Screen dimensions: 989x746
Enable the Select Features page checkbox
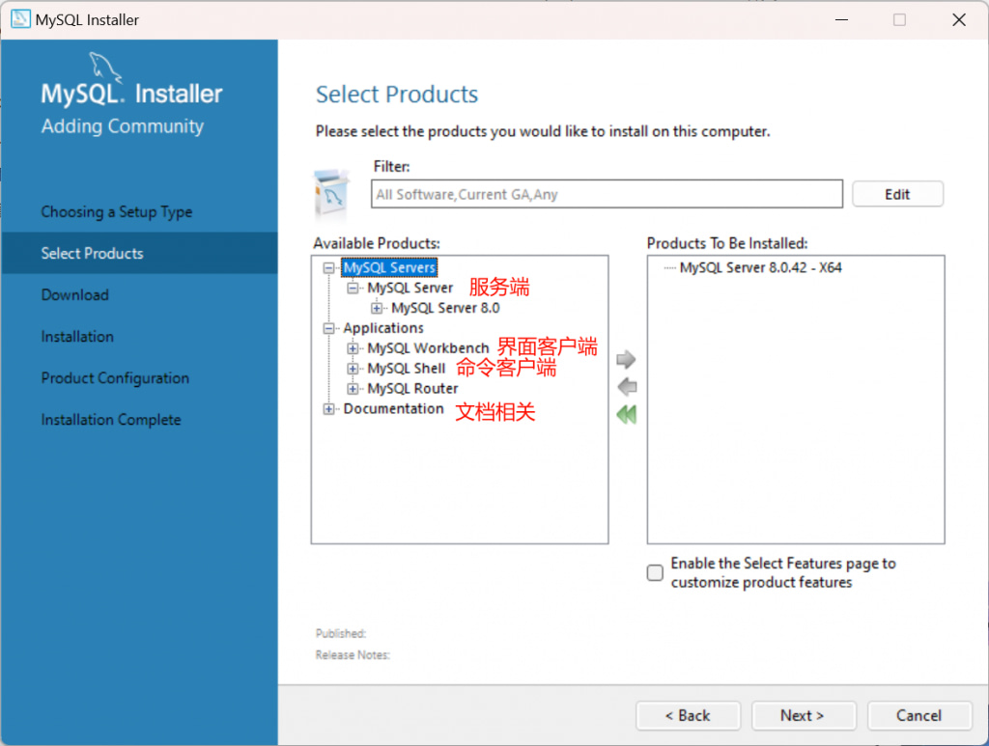tap(655, 572)
